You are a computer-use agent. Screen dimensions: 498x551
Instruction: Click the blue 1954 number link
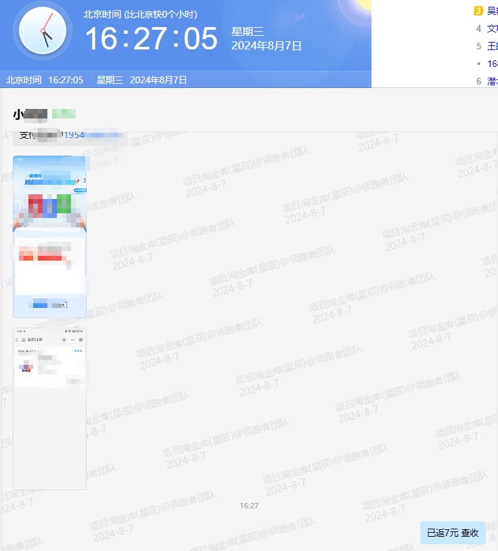point(72,135)
